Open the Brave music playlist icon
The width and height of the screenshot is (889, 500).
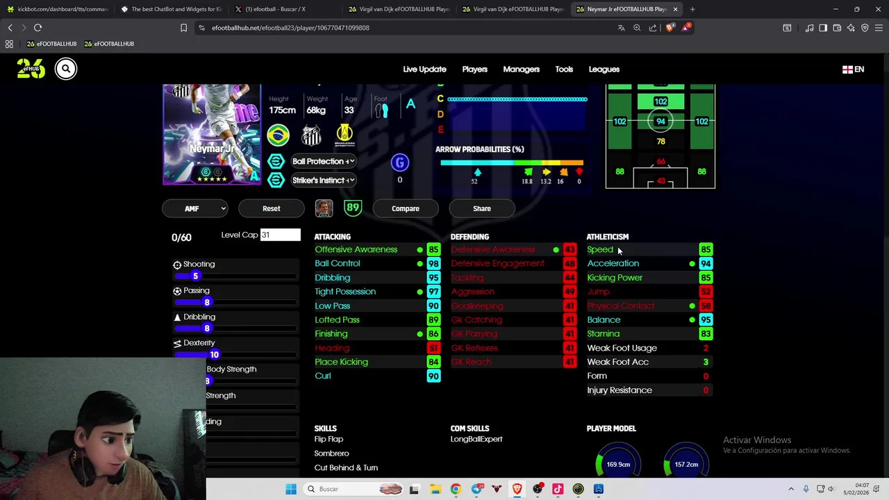point(809,28)
